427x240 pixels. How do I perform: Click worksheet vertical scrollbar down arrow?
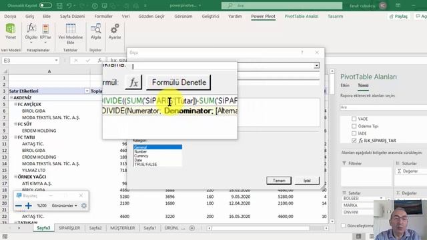(332, 221)
